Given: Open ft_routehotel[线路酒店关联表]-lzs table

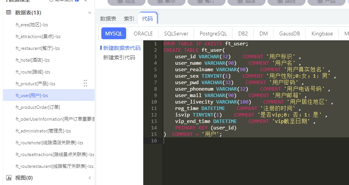Looking at the screenshot, I should (49, 142).
